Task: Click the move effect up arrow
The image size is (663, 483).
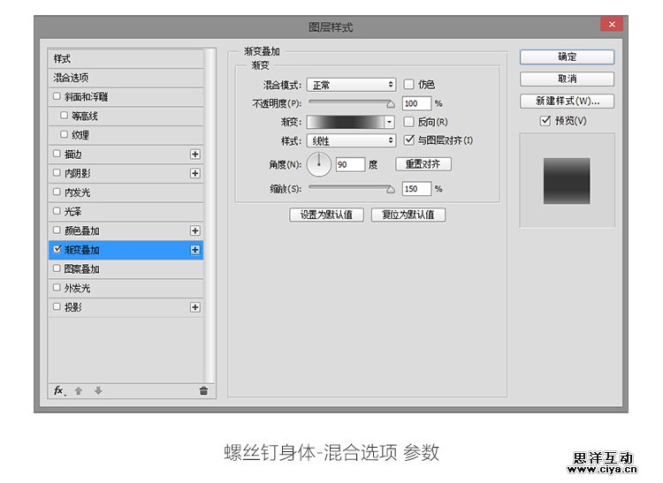Action: coord(79,390)
